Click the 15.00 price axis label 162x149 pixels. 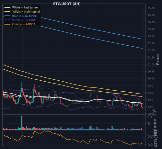click(151, 8)
